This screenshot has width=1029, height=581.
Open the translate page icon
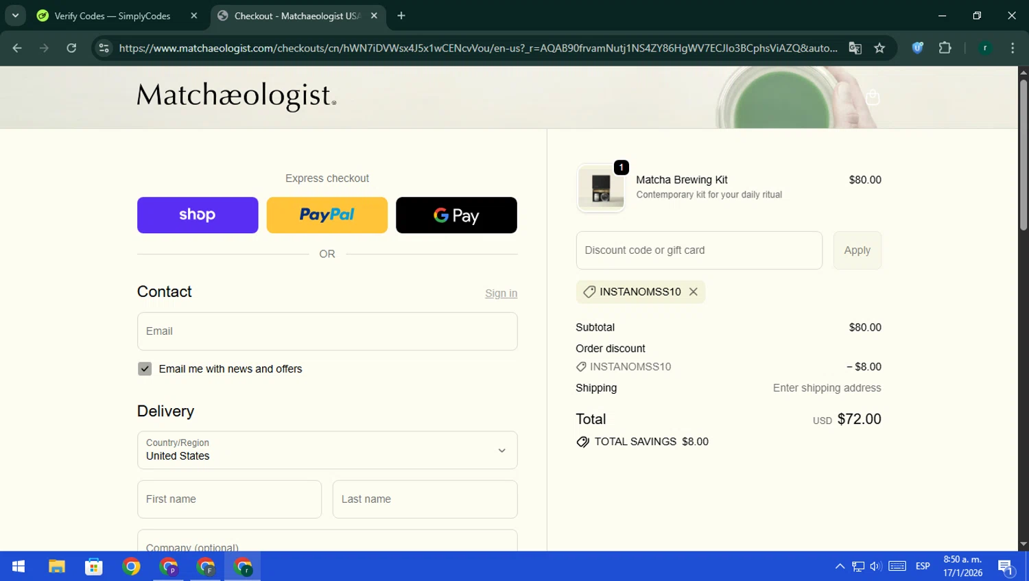[855, 48]
